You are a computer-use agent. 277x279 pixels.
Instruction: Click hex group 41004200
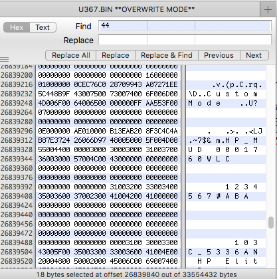[x=126, y=196]
